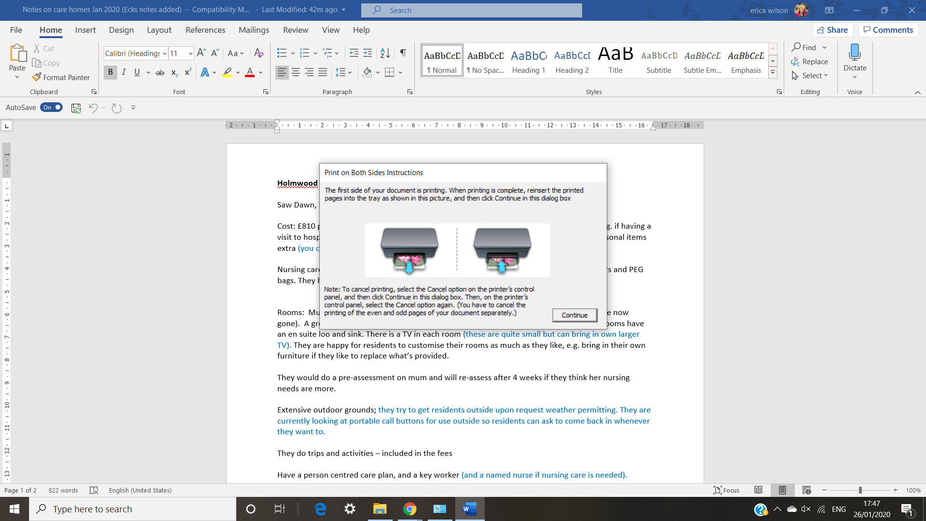Expand the Styles gallery more arrow

(773, 72)
